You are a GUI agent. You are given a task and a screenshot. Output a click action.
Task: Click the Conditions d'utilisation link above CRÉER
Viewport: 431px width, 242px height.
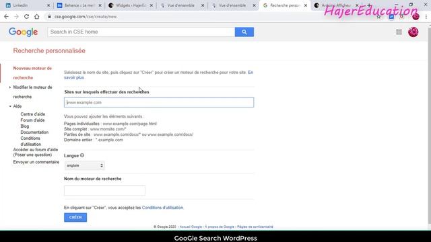[x=162, y=208]
